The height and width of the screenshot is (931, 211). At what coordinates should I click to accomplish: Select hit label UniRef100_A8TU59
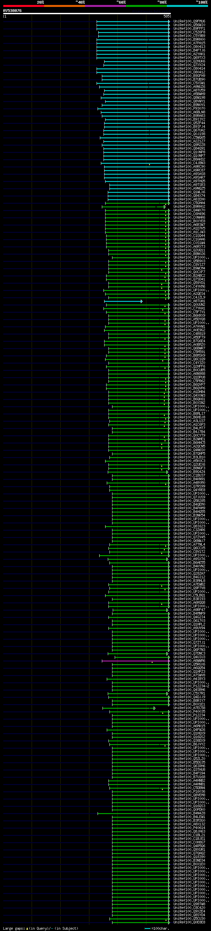pyautogui.click(x=189, y=90)
